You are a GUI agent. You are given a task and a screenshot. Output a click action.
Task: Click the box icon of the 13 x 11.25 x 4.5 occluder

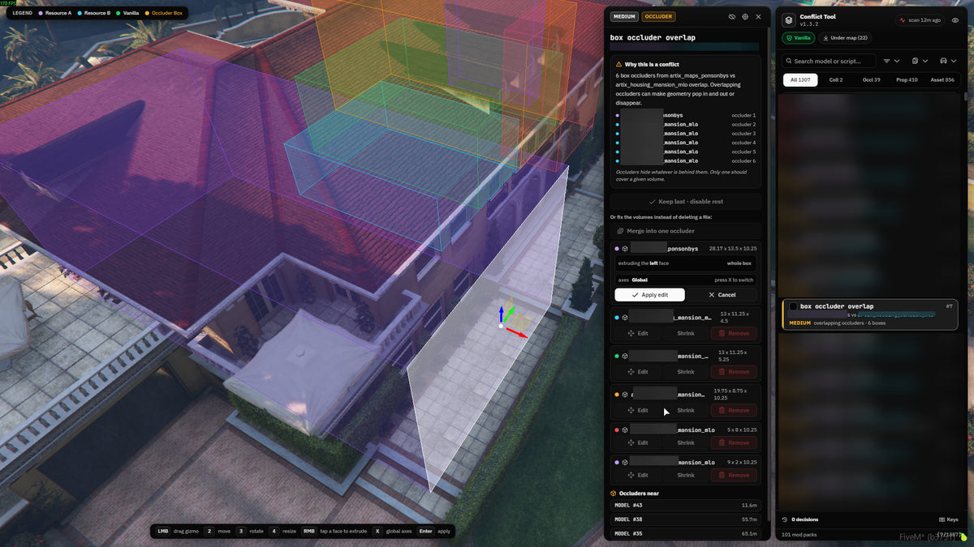[625, 318]
